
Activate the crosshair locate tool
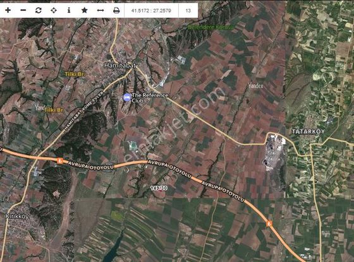(54, 10)
